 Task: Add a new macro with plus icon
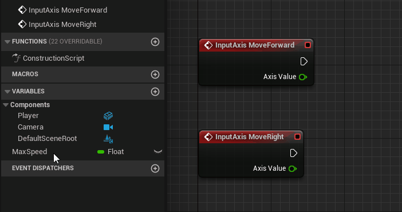[155, 74]
